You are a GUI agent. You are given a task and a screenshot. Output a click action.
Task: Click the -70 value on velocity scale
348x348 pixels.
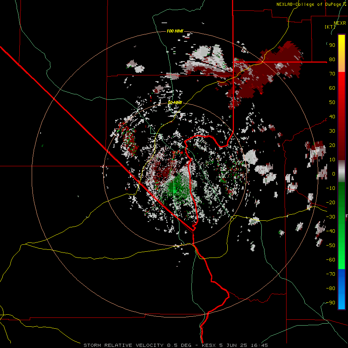331,274
